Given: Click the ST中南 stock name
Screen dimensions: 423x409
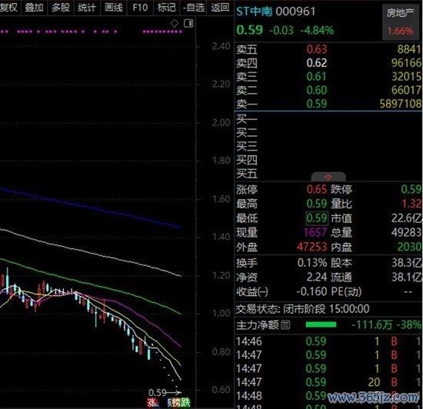Looking at the screenshot, I should (255, 12).
